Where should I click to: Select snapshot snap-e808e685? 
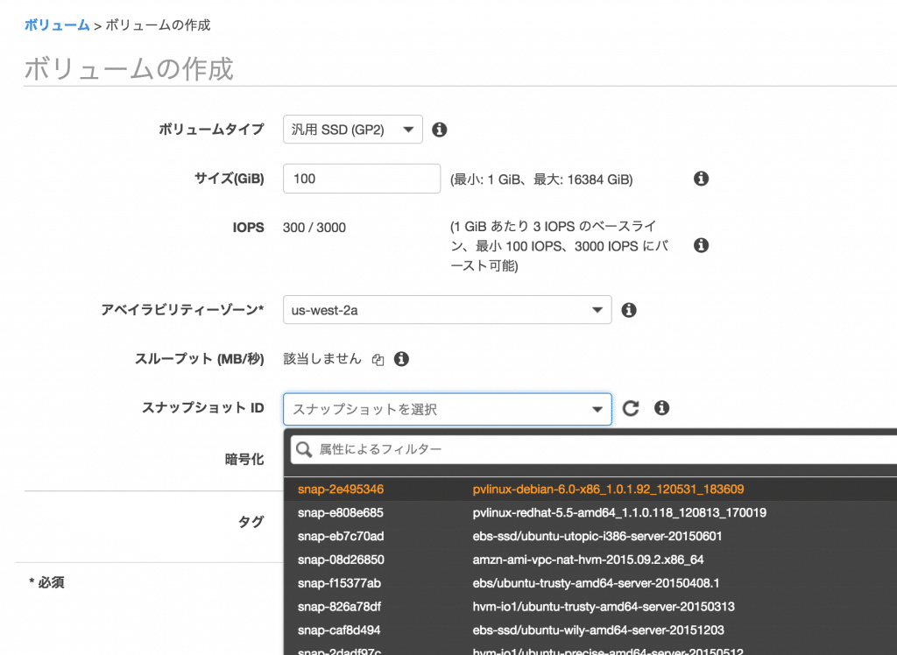[x=590, y=512]
